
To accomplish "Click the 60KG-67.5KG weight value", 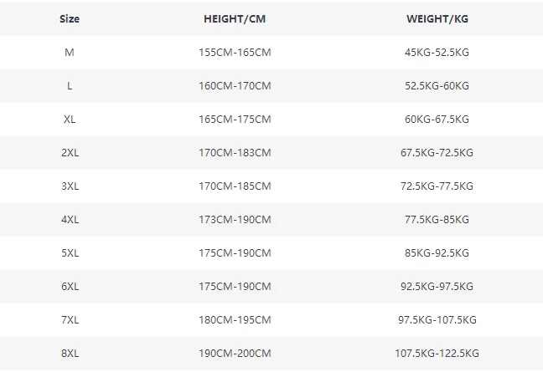I will coord(437,120).
